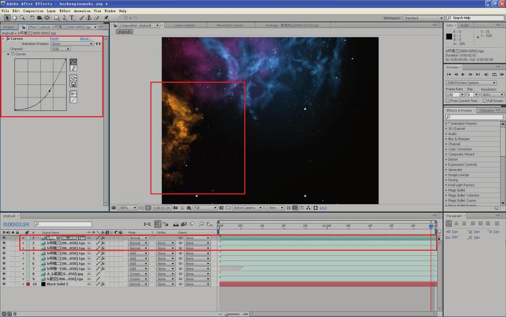
Task: Open a saved curve file
Action: (x=74, y=78)
